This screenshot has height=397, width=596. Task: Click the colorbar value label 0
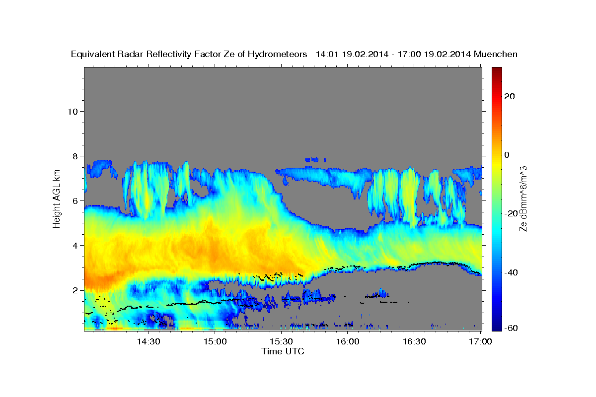click(507, 155)
